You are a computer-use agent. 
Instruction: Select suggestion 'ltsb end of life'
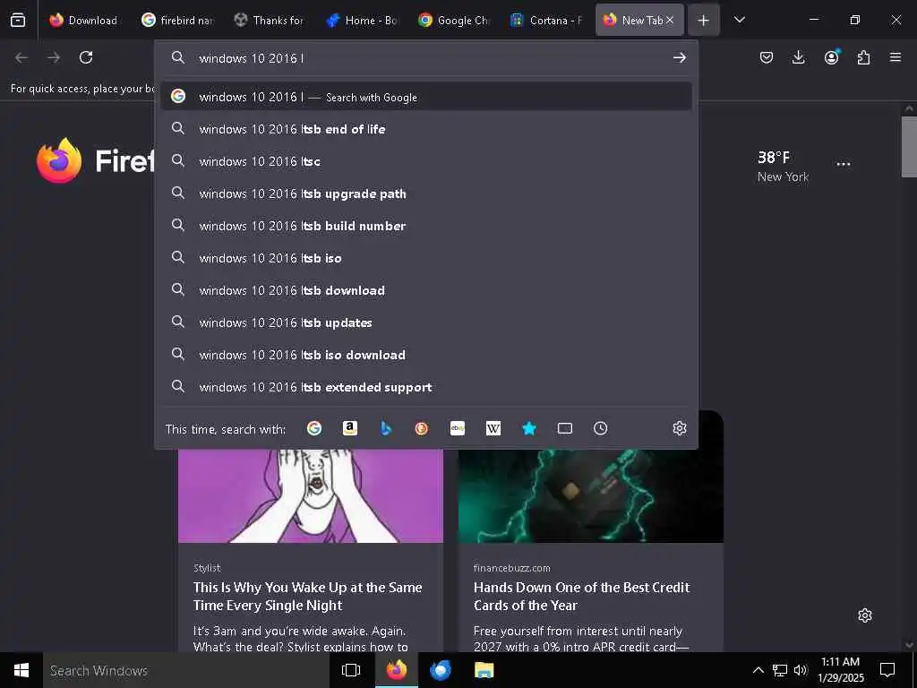pos(426,129)
